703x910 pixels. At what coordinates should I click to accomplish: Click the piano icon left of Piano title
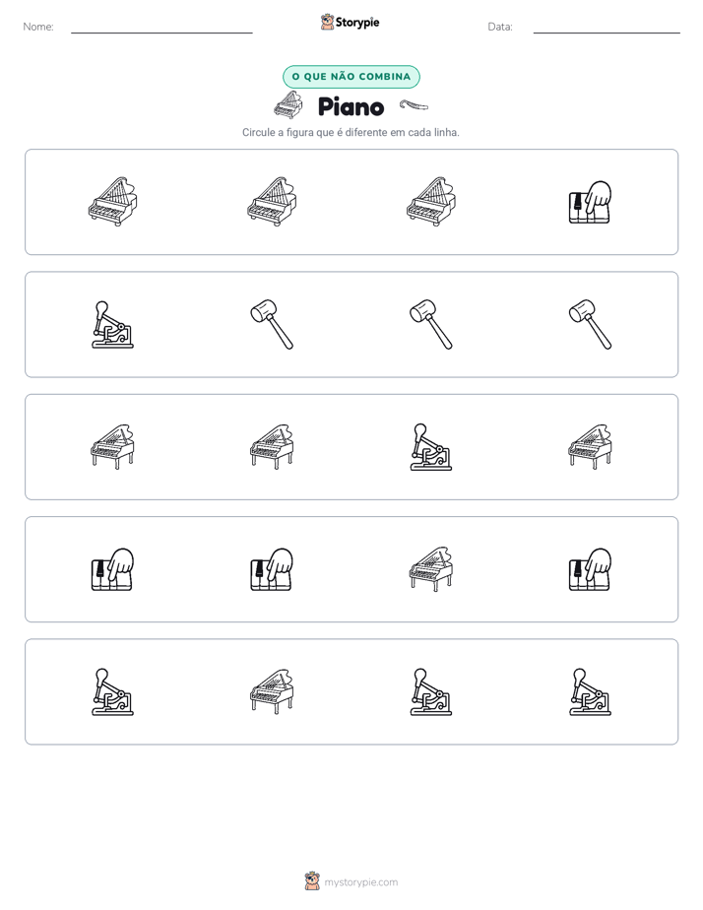coord(288,105)
